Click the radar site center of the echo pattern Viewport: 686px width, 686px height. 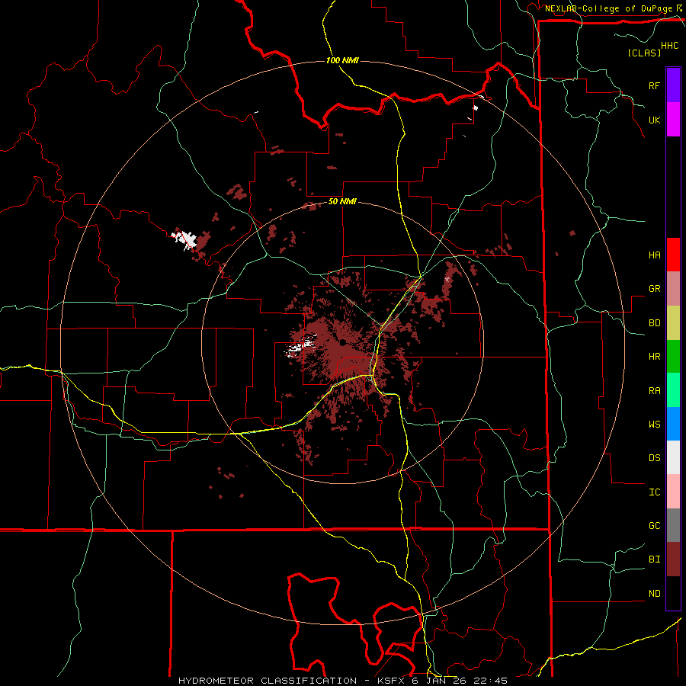pyautogui.click(x=342, y=342)
